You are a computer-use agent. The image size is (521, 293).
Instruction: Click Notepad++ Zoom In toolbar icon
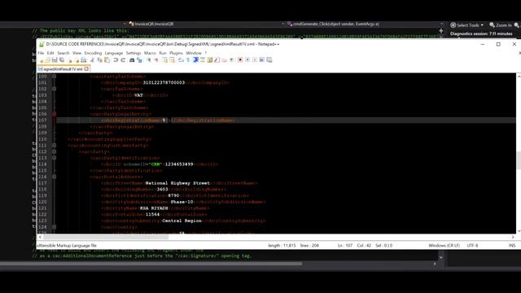click(x=149, y=60)
